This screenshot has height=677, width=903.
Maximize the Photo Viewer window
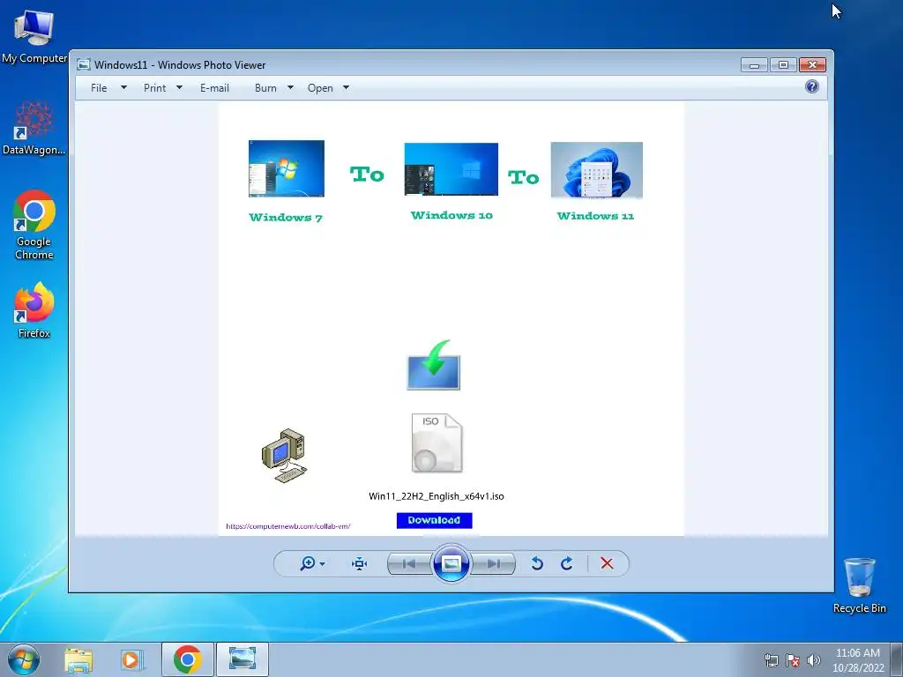tap(783, 64)
